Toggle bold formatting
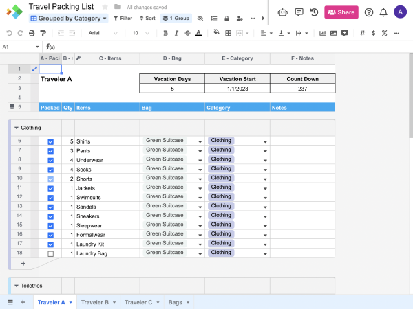Viewport: 413px width, 309px height. click(x=165, y=33)
